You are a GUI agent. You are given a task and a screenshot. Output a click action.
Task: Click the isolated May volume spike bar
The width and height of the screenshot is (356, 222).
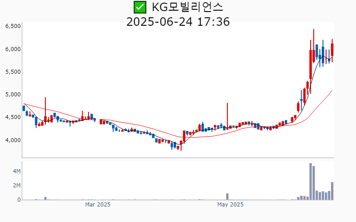227,197
